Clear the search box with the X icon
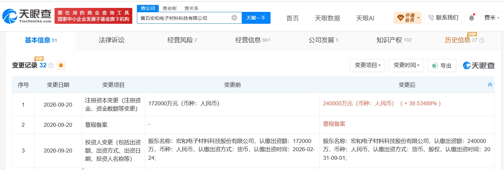 234,18
